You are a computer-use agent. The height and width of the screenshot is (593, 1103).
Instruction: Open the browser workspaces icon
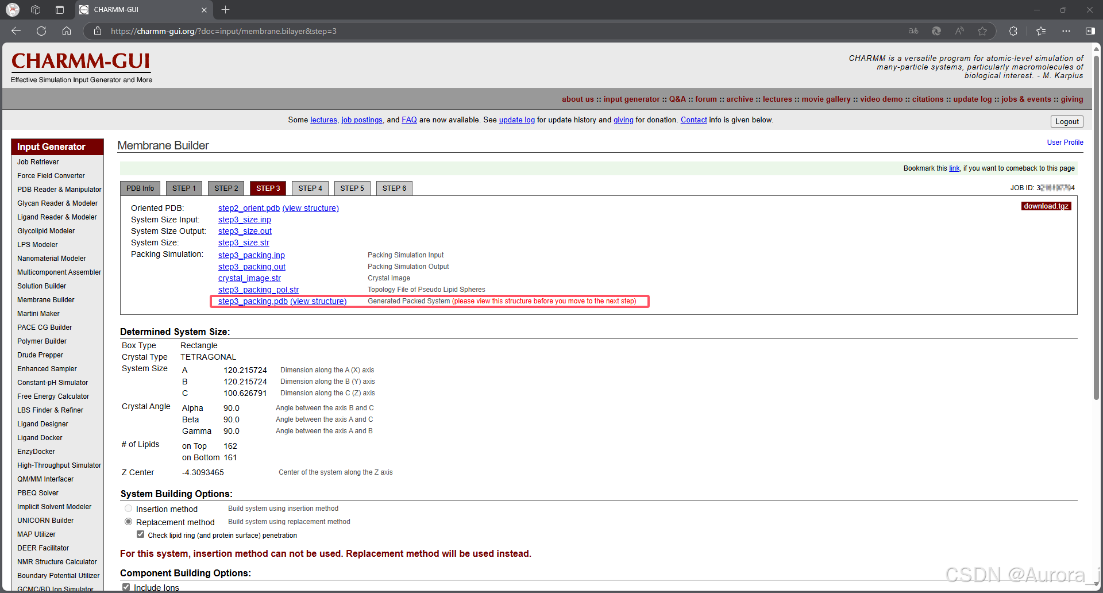click(x=36, y=10)
